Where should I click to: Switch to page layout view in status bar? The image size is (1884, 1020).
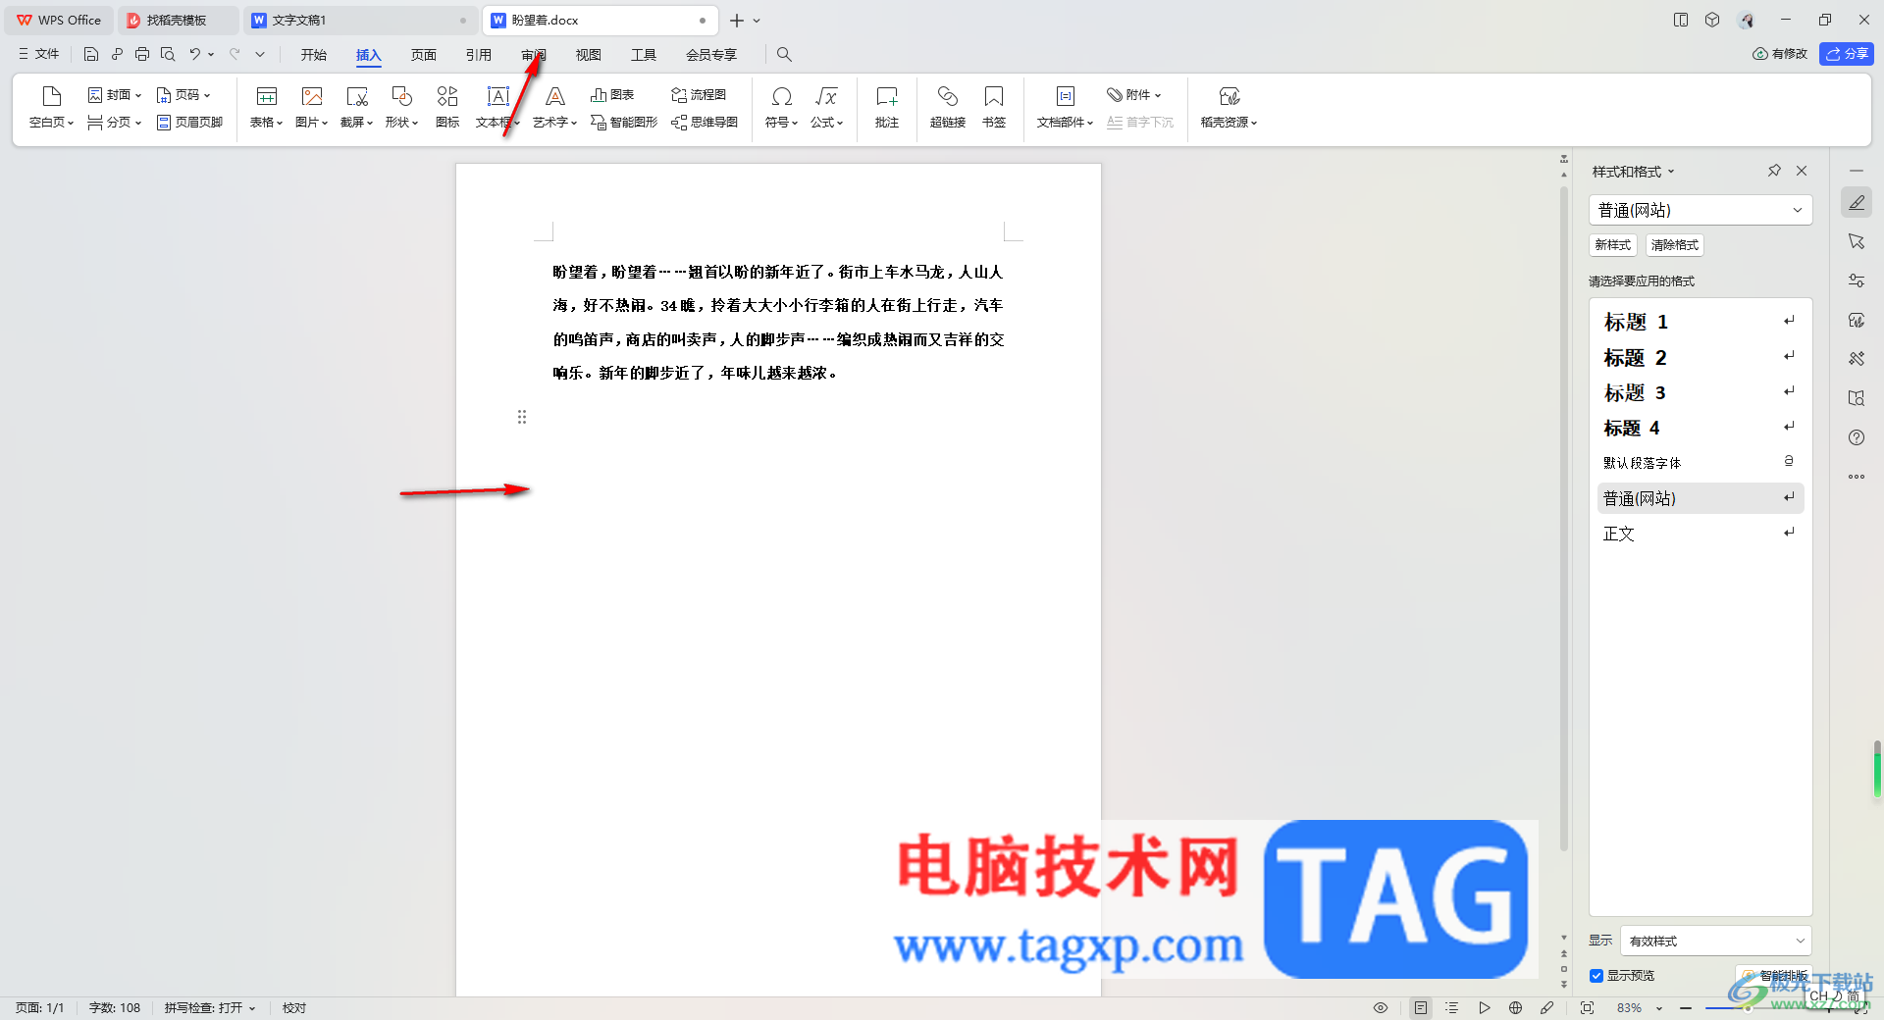pyautogui.click(x=1421, y=1008)
